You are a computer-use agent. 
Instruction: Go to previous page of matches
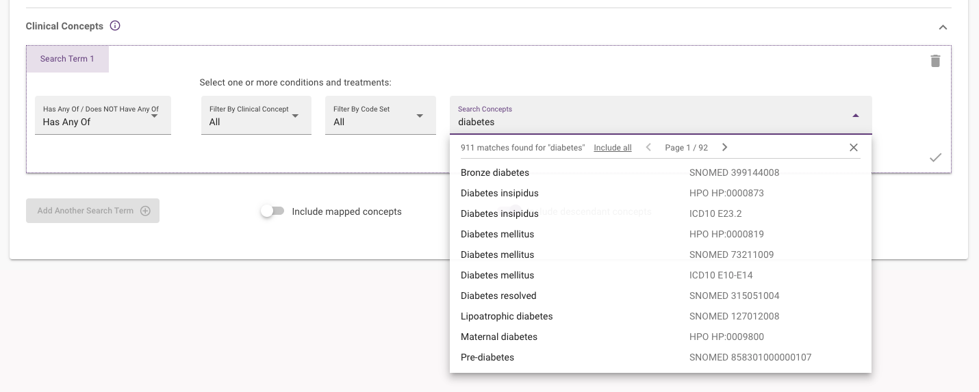coord(649,148)
